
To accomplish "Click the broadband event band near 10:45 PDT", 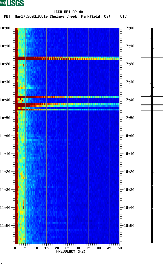I will click(67, 110).
